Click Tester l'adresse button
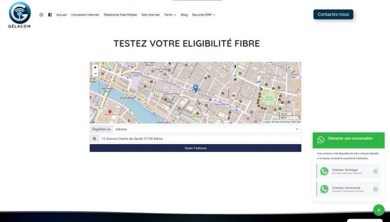 [195, 148]
